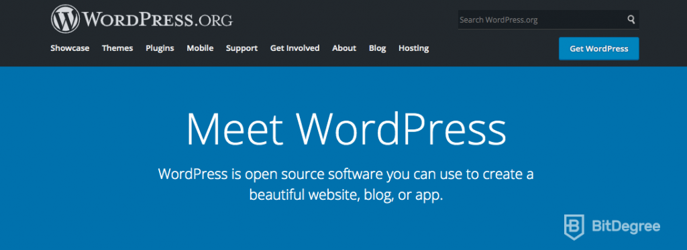Click the search magnifying glass icon
Screen dimensions: 687x250
(631, 19)
